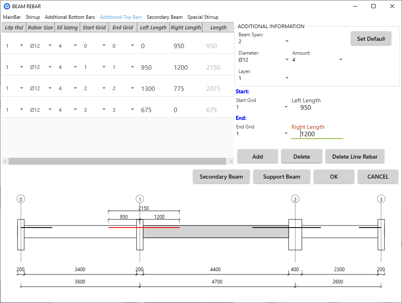Click the Right Length input field showing 1200
The image size is (402, 303).
pos(317,134)
